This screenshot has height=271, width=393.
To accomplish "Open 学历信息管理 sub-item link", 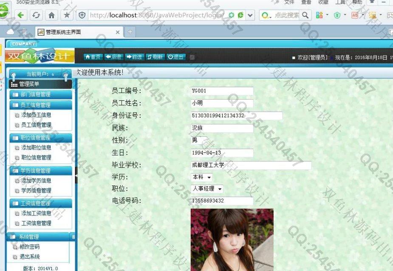I will point(36,191).
